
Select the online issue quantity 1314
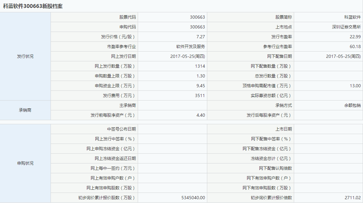[200, 66]
